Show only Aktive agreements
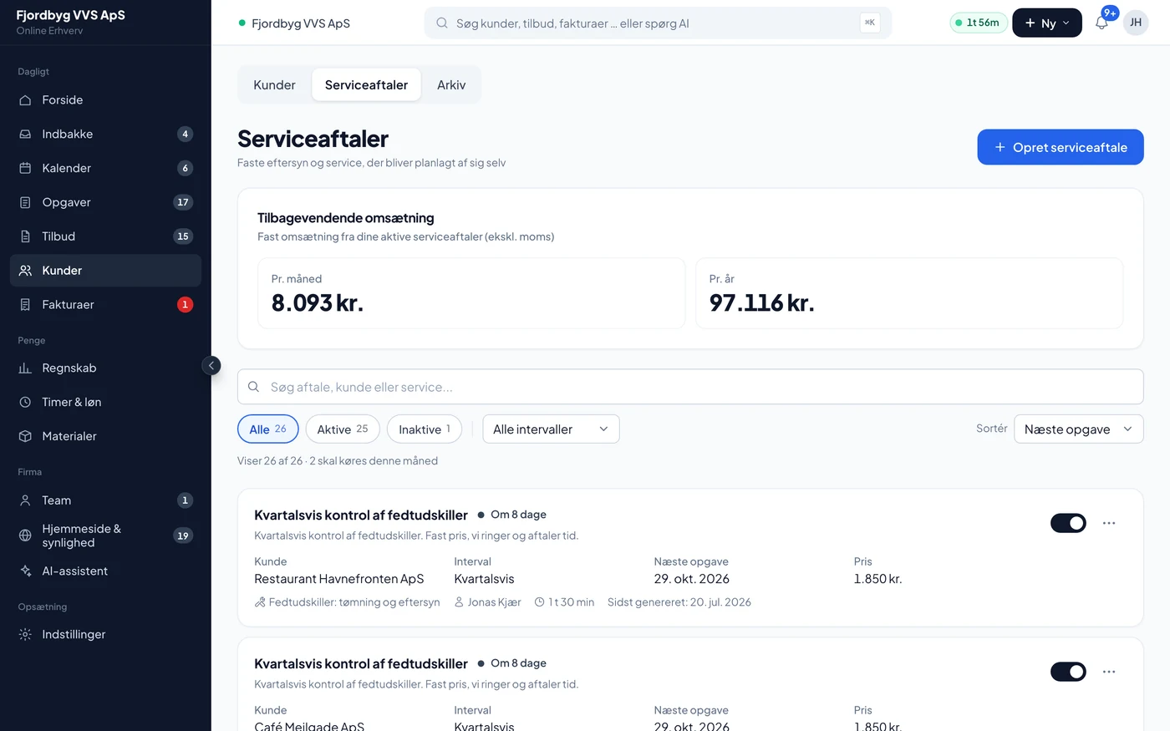The width and height of the screenshot is (1170, 731). pos(343,429)
